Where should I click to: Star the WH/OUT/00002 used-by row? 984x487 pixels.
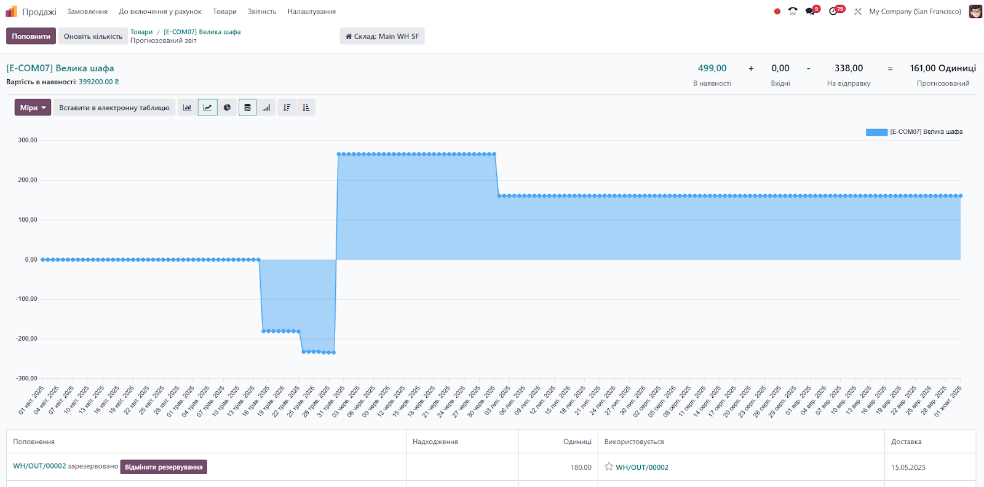(609, 467)
